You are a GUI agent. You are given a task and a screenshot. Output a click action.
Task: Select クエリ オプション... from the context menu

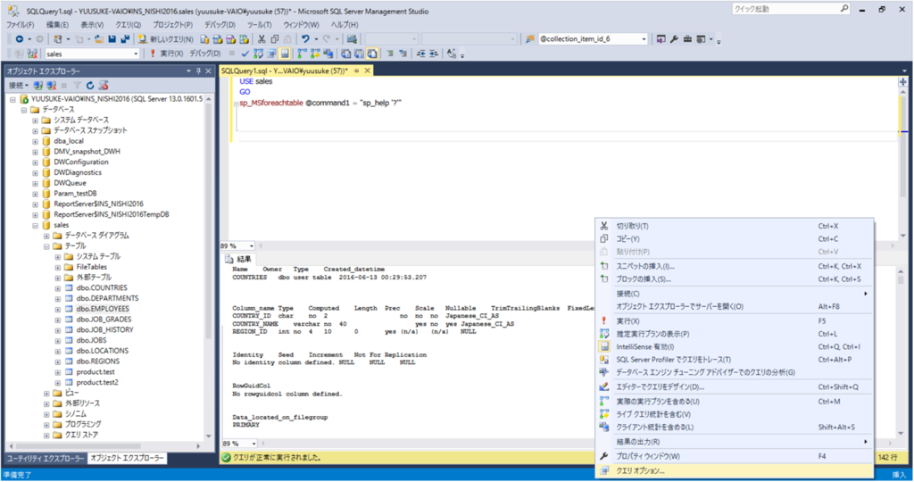click(x=734, y=471)
